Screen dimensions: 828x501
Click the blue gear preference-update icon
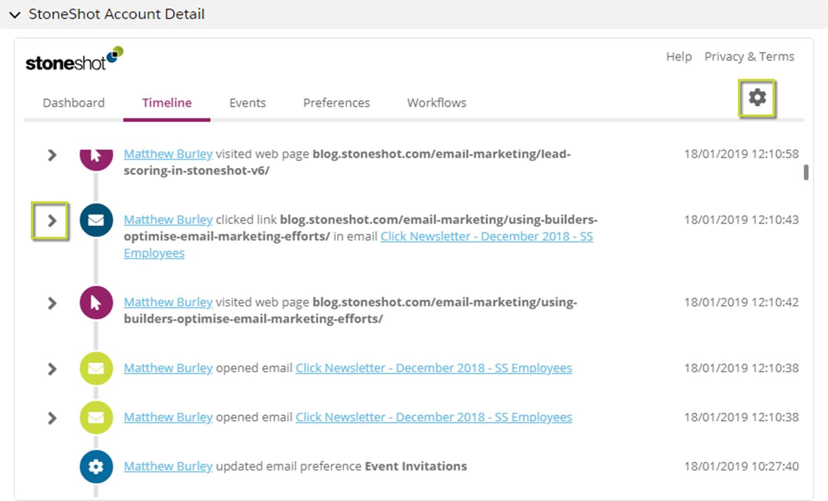pos(96,466)
